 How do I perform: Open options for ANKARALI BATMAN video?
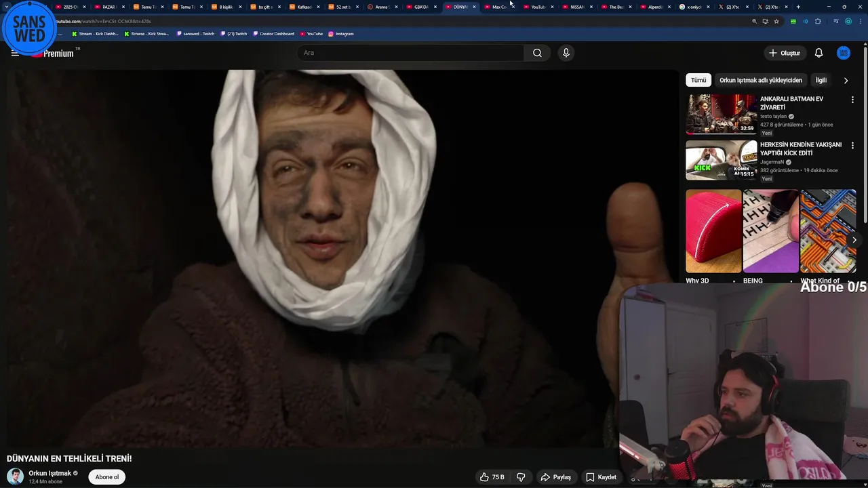852,100
